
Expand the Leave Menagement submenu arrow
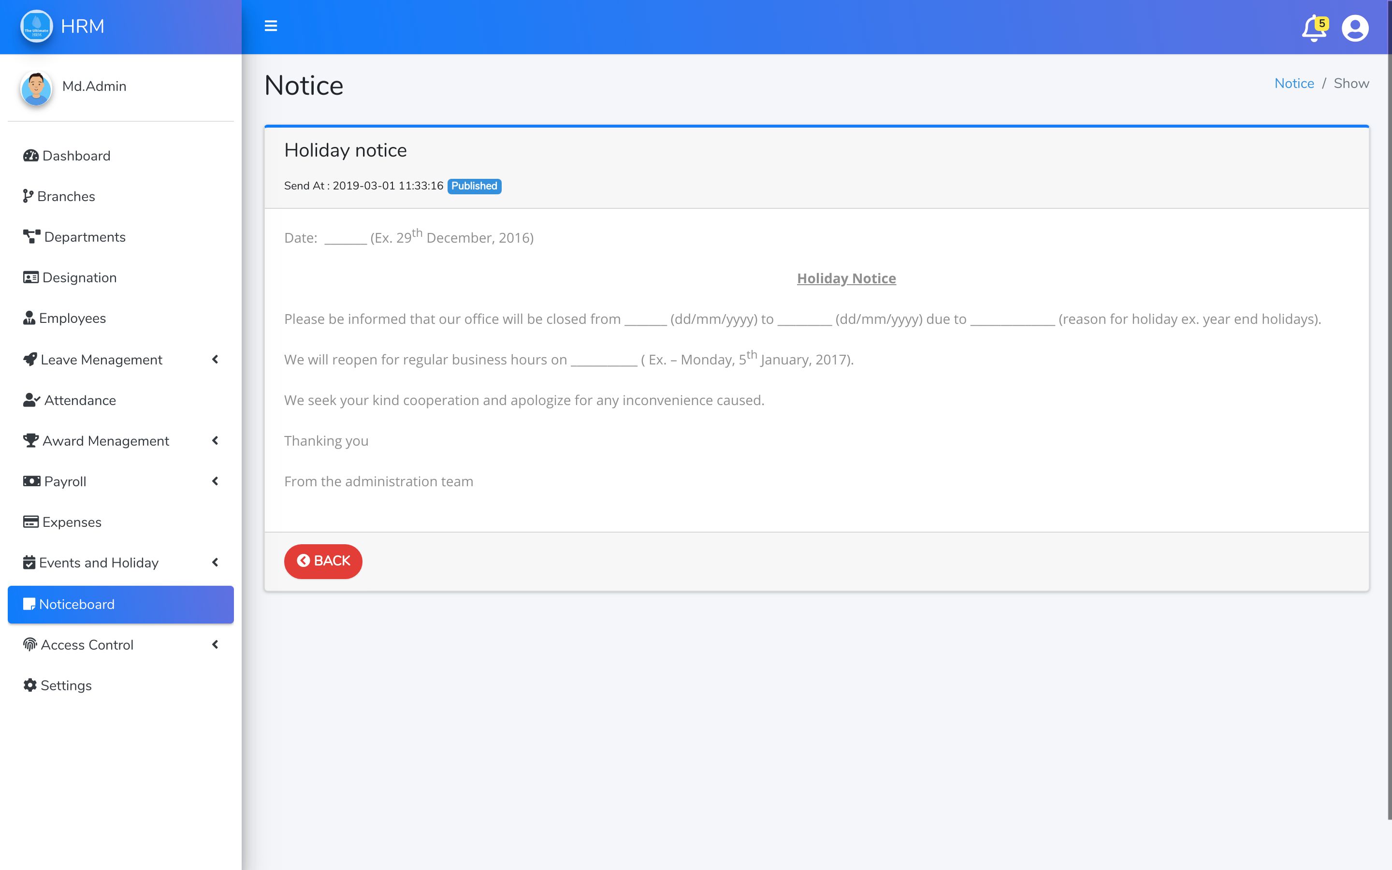pos(215,360)
